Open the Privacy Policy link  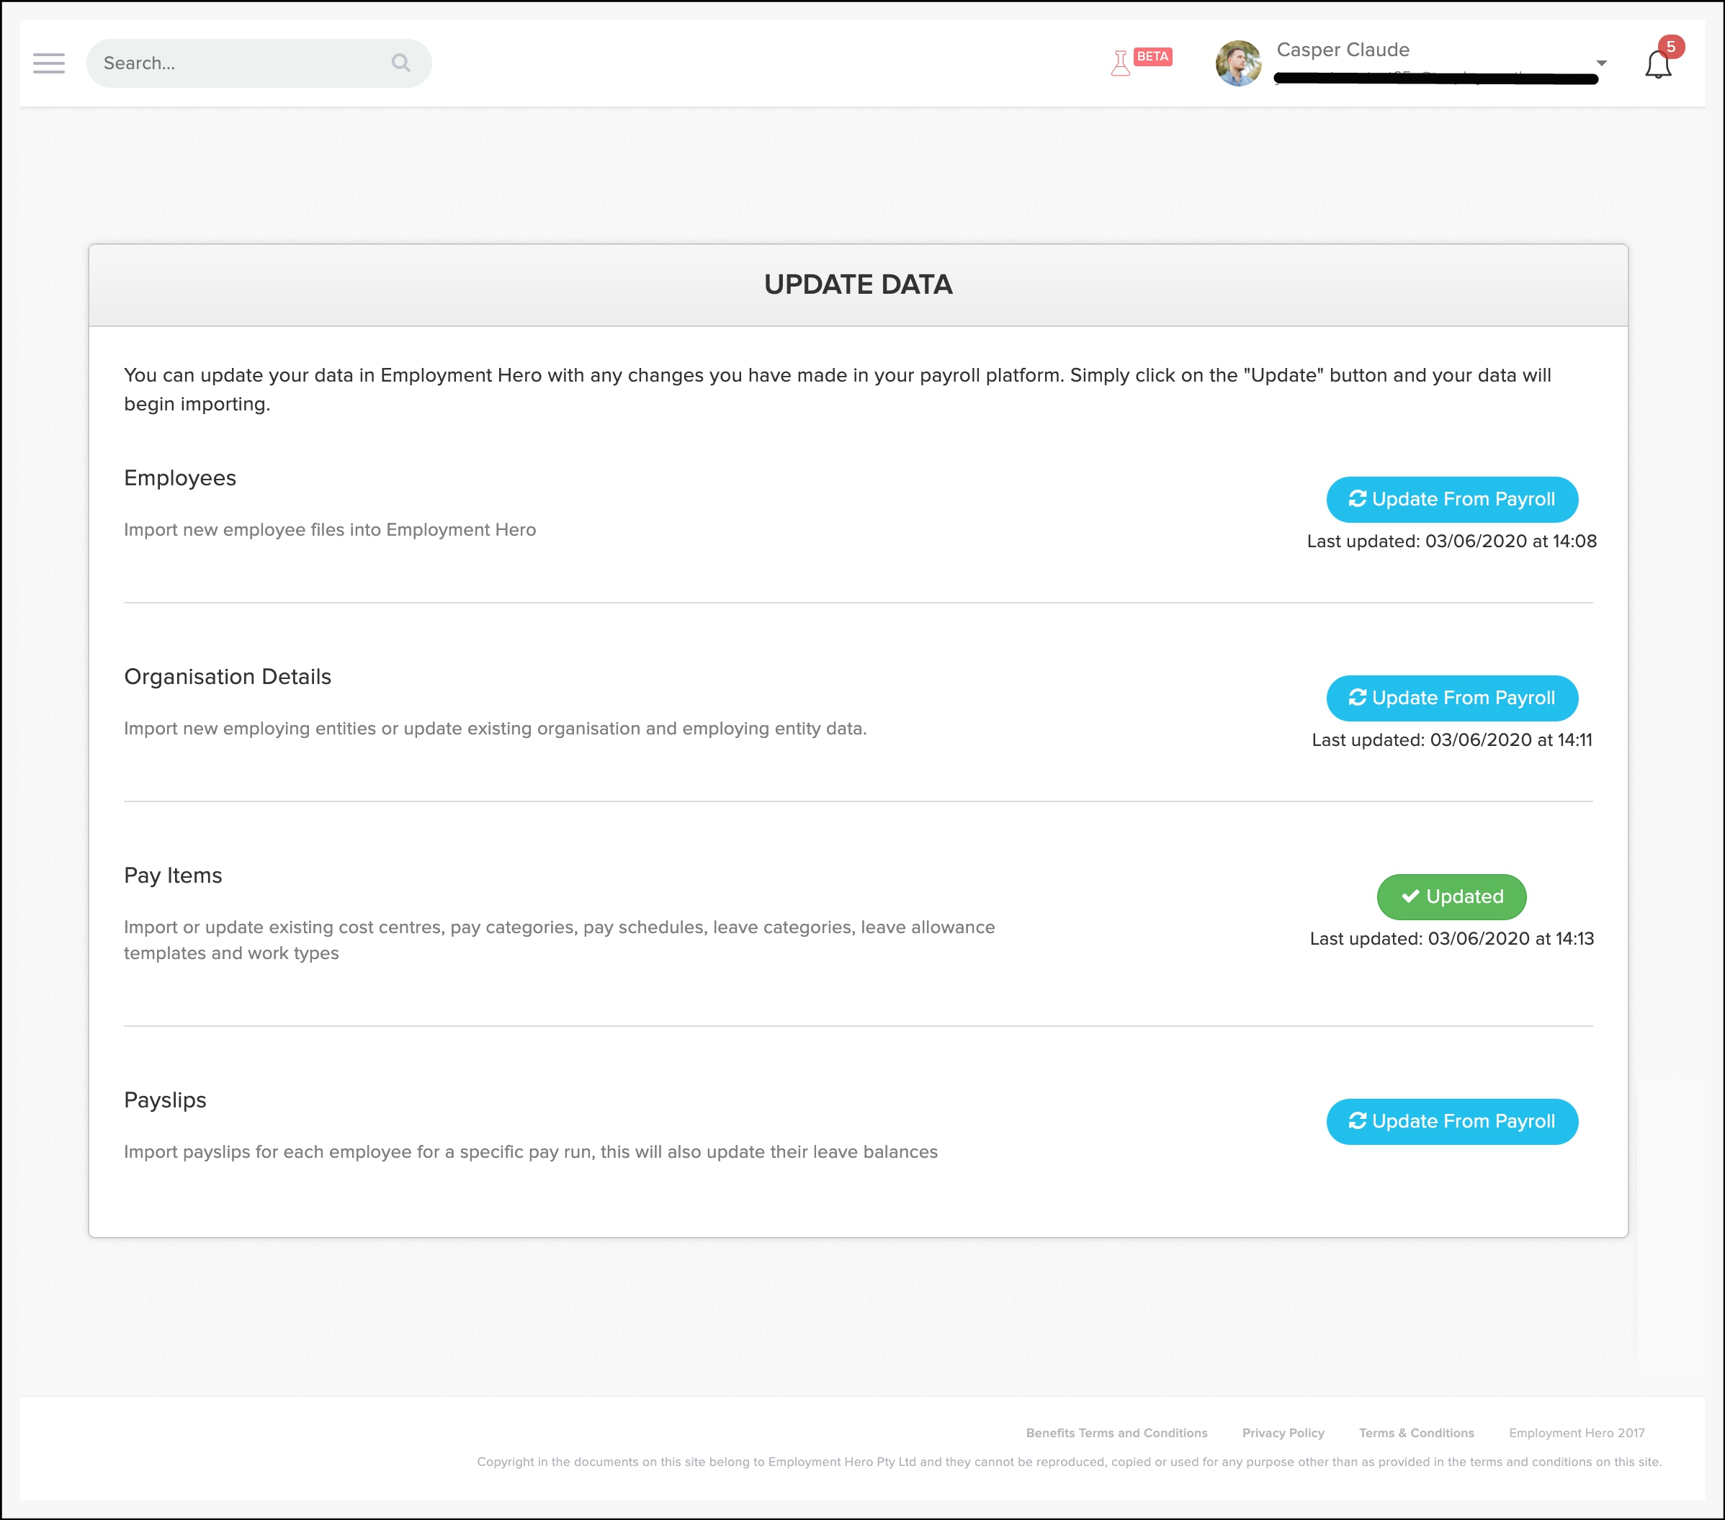tap(1283, 1433)
